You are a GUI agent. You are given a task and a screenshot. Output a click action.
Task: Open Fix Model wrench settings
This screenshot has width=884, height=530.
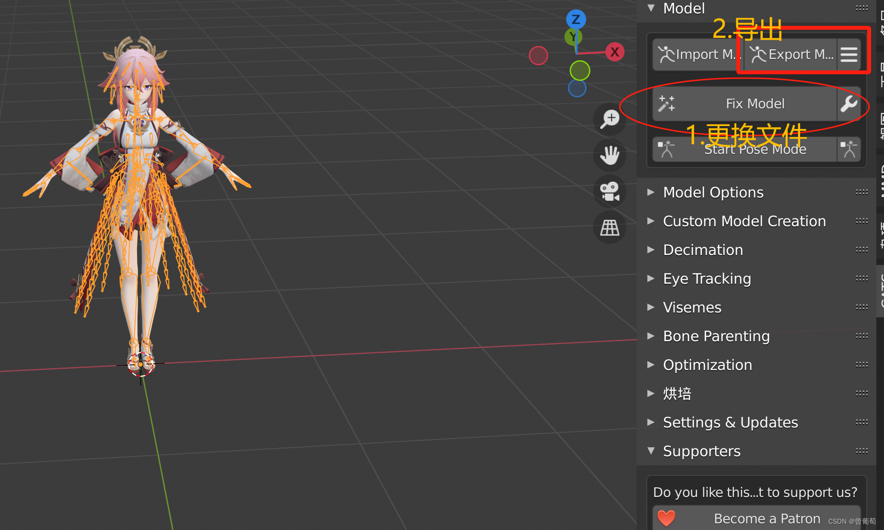click(849, 104)
